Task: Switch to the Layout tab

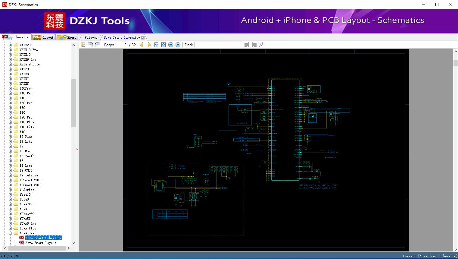Action: (x=43, y=37)
